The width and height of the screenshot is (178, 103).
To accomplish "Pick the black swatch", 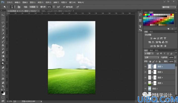I will [x=166, y=16].
